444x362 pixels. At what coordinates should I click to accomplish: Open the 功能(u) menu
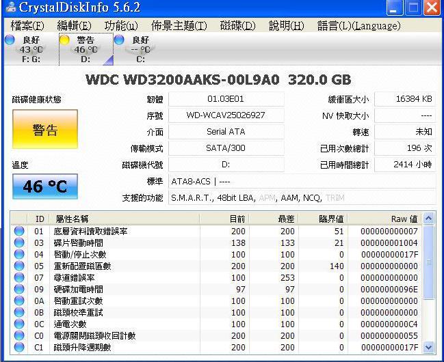coord(121,26)
